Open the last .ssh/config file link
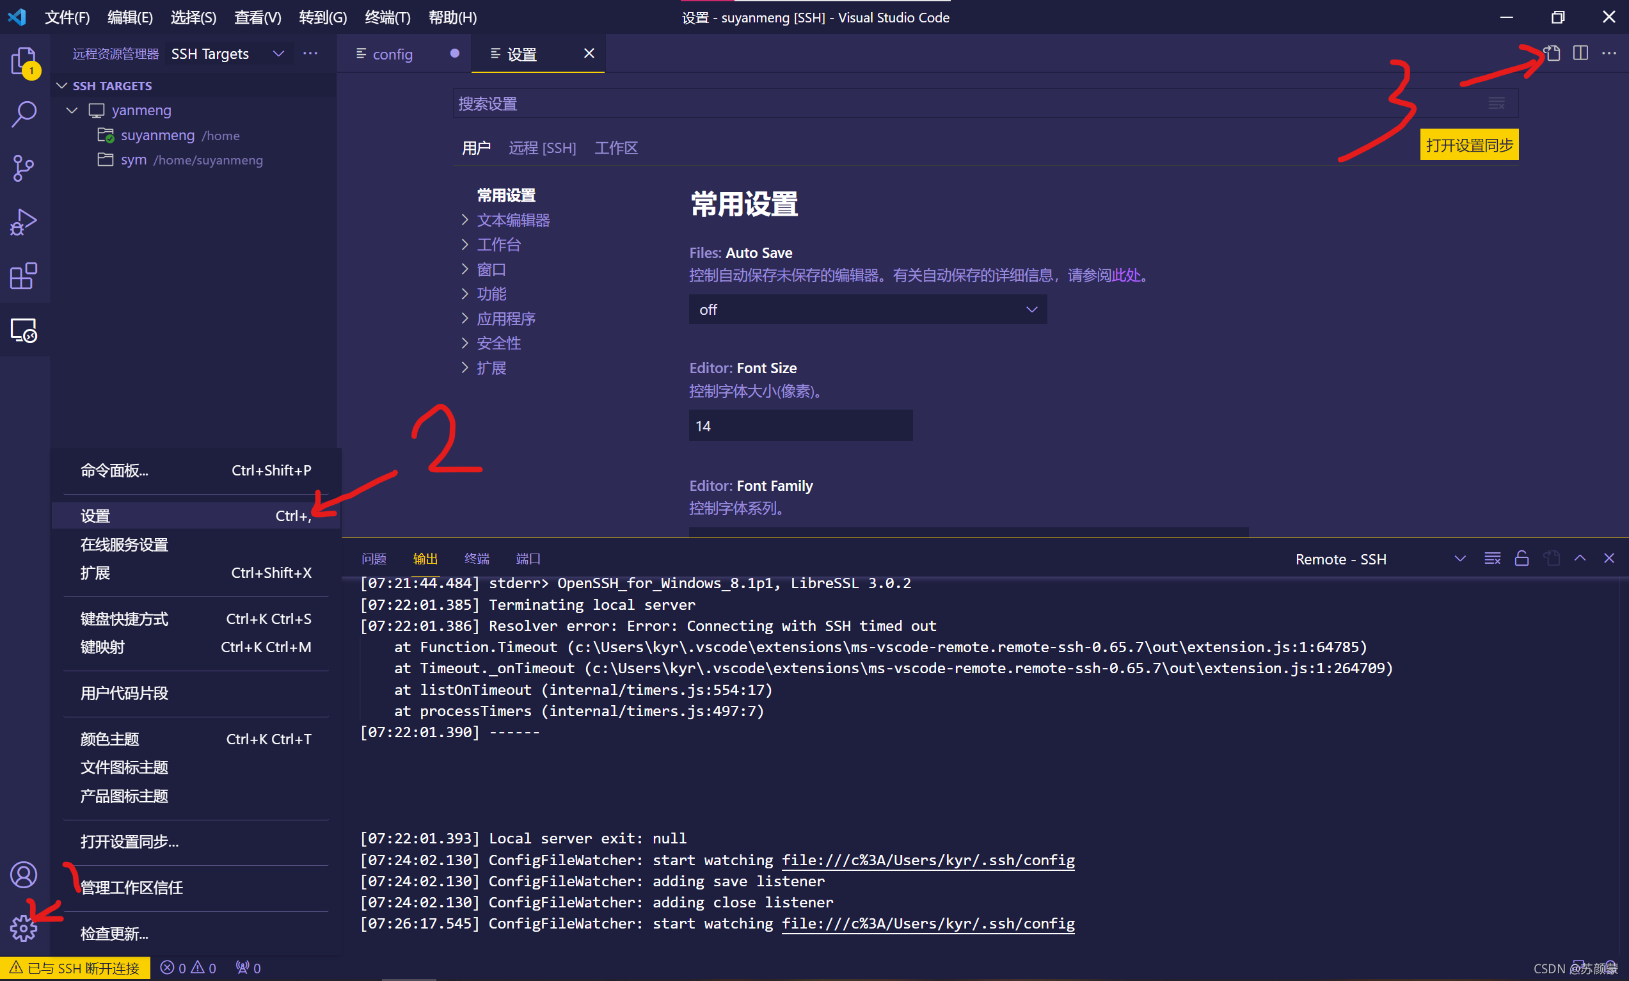The image size is (1629, 981). (x=928, y=923)
